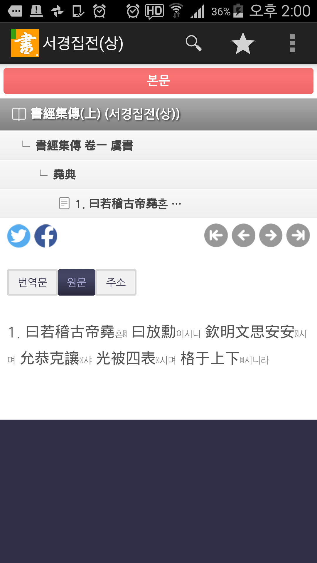Expand the 書經集傳 卷一 虞書 node
Viewport: 317px width, 563px height.
pos(158,145)
